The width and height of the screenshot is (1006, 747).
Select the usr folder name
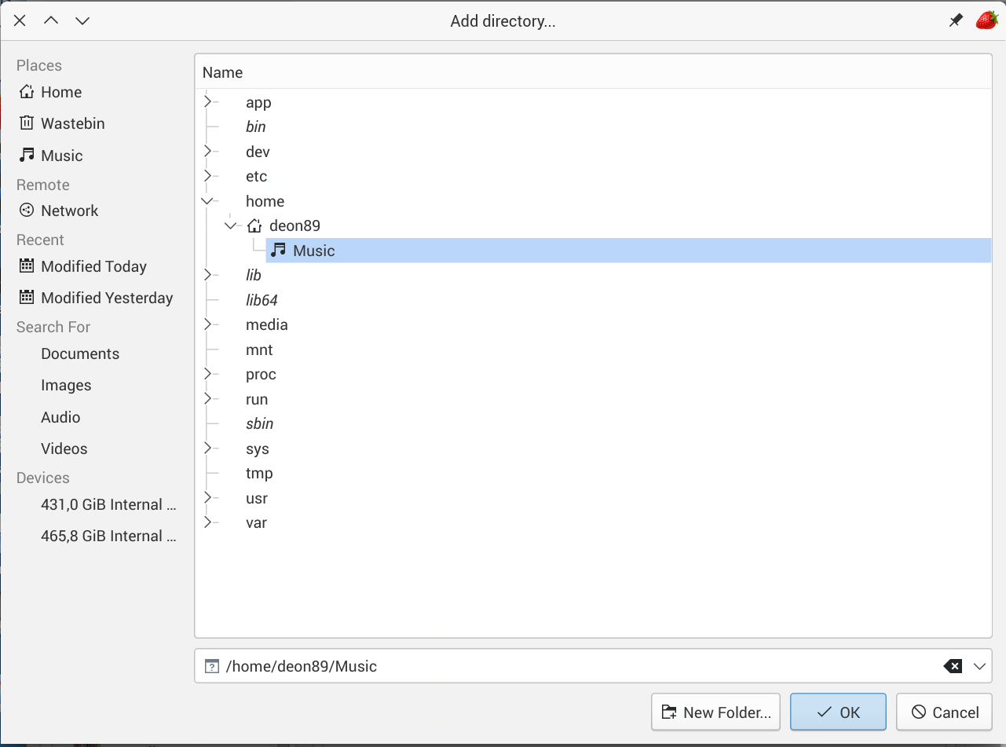point(257,498)
